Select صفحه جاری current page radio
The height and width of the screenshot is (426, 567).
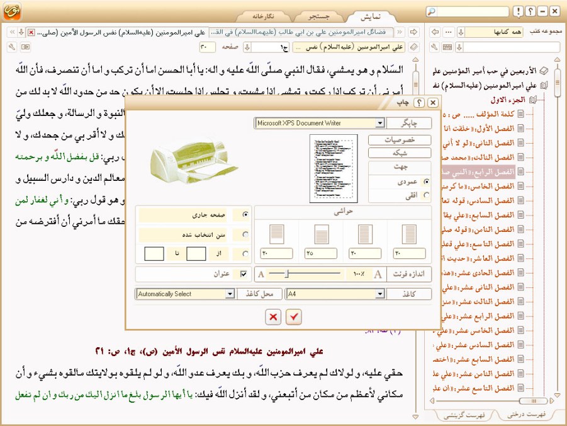pos(245,214)
